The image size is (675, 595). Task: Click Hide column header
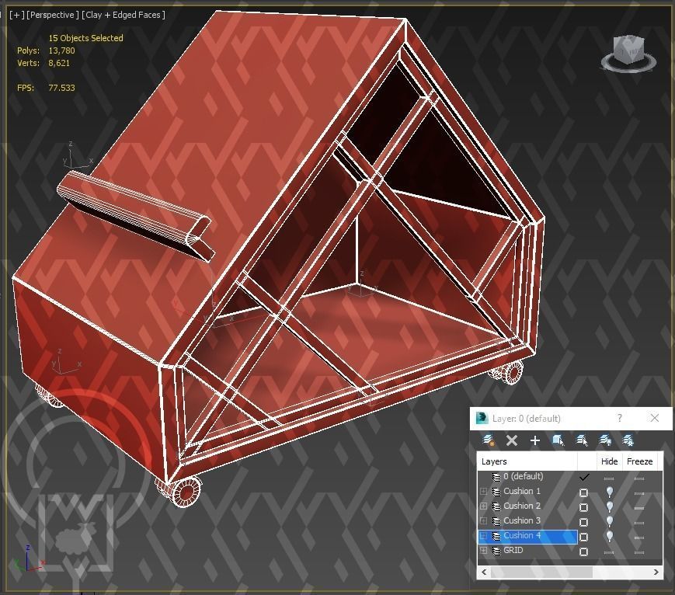pyautogui.click(x=609, y=461)
